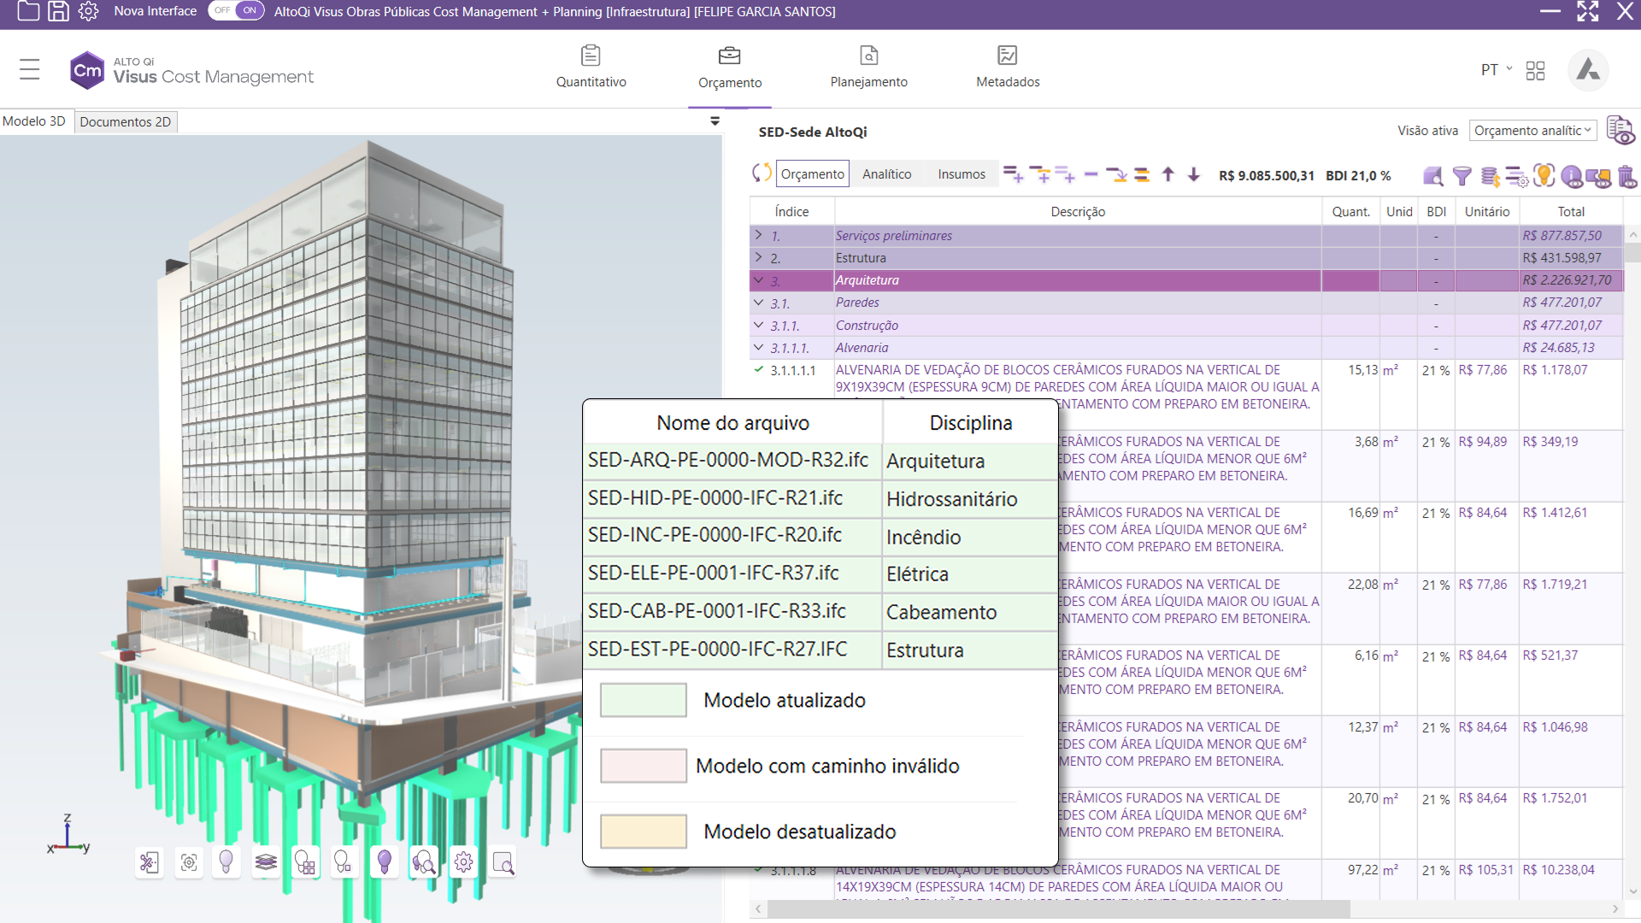Click the light-purple bulb visibility tool
1641x923 pixels.
tap(226, 862)
